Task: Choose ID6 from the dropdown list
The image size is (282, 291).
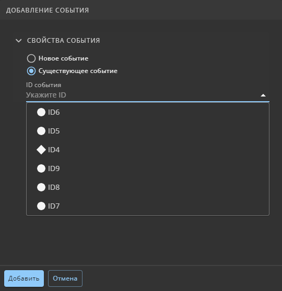Action: point(148,112)
